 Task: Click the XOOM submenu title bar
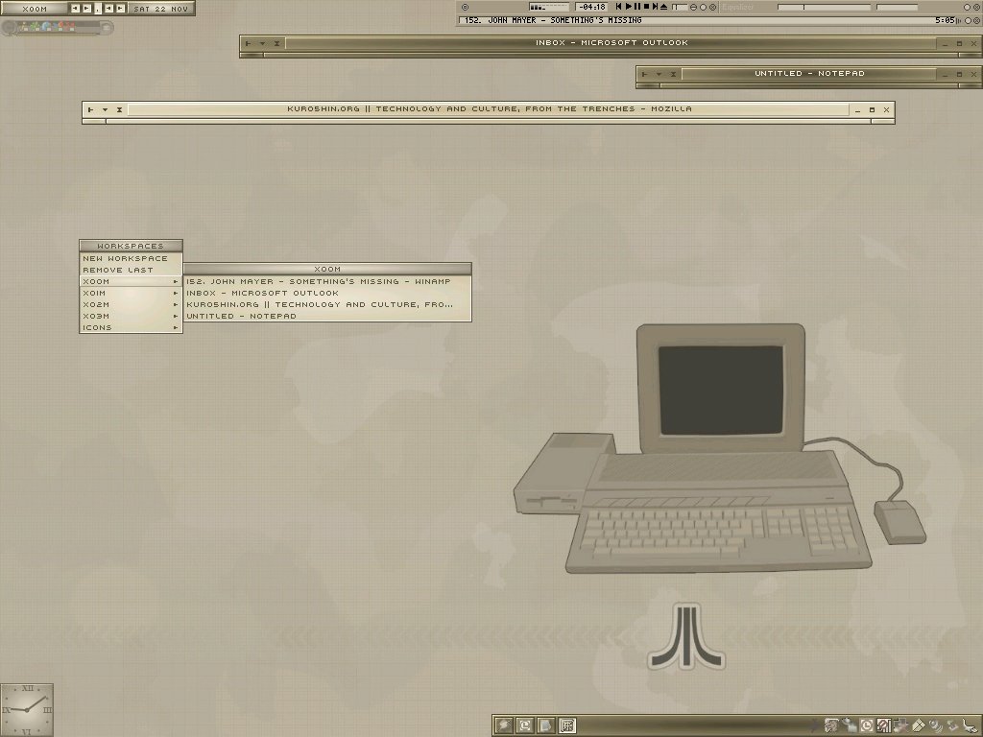(327, 269)
